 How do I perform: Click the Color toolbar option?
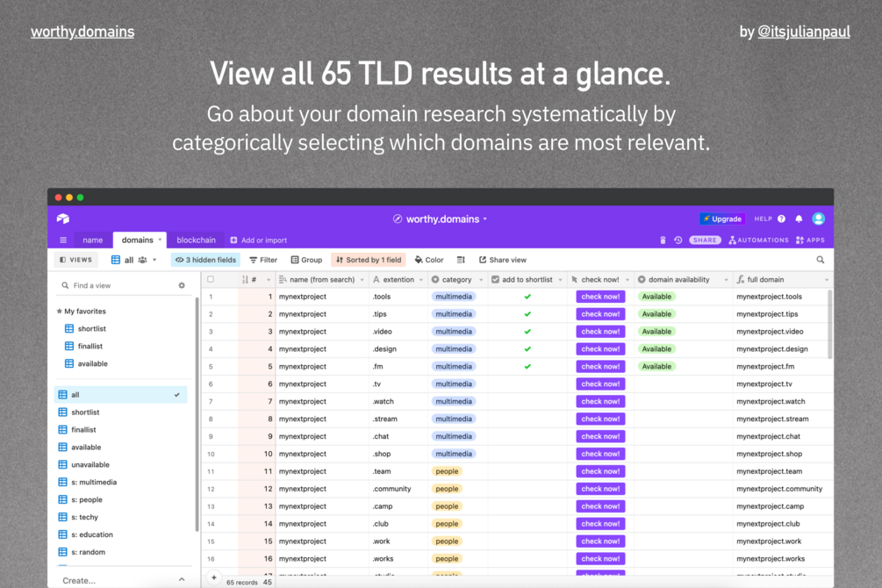pyautogui.click(x=429, y=260)
